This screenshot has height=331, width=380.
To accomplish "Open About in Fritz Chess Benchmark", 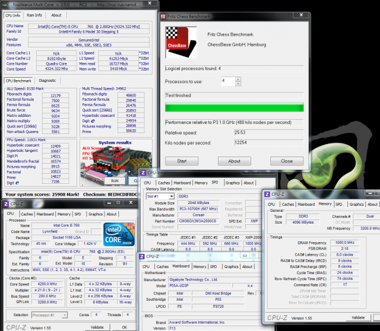I will (x=235, y=161).
